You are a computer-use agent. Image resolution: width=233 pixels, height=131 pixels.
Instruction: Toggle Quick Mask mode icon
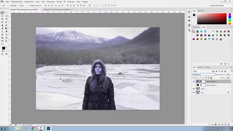coord(3,54)
